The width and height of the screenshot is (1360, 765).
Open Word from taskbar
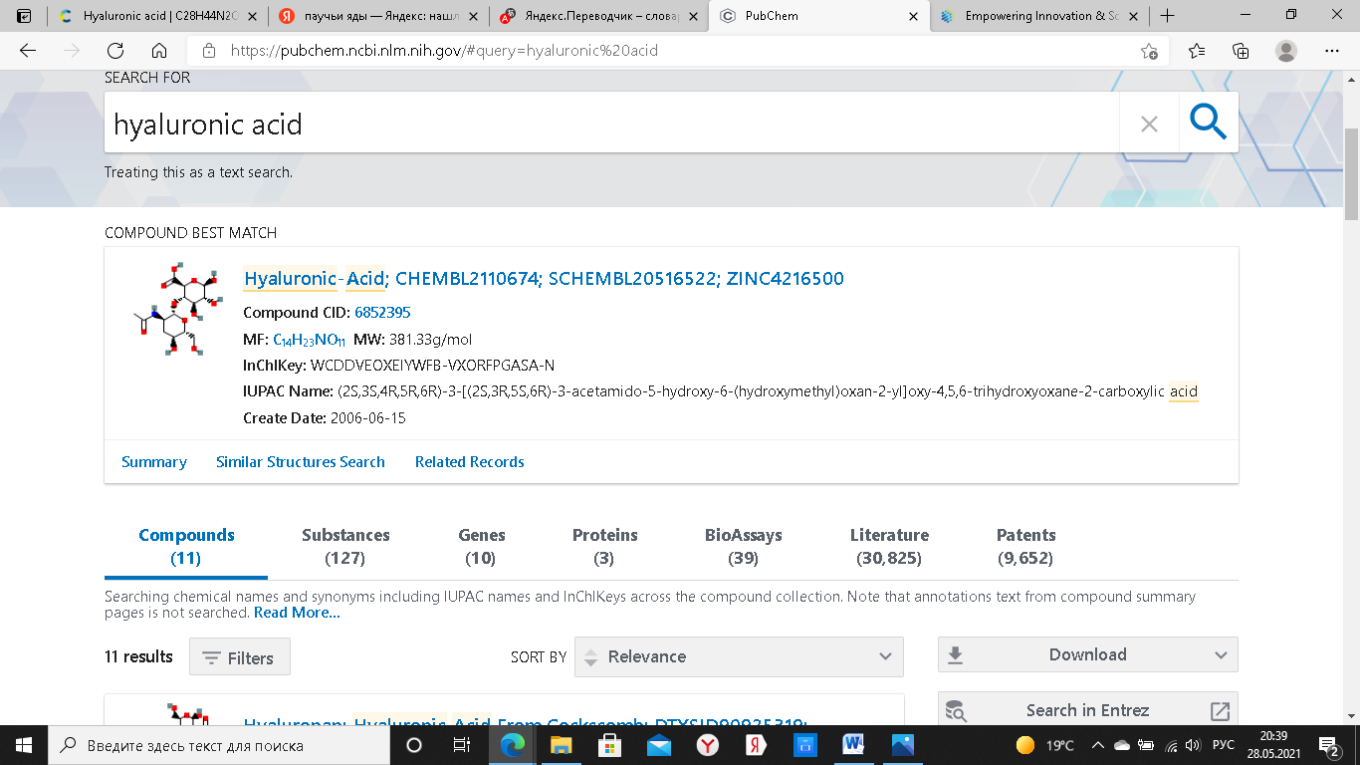point(853,745)
